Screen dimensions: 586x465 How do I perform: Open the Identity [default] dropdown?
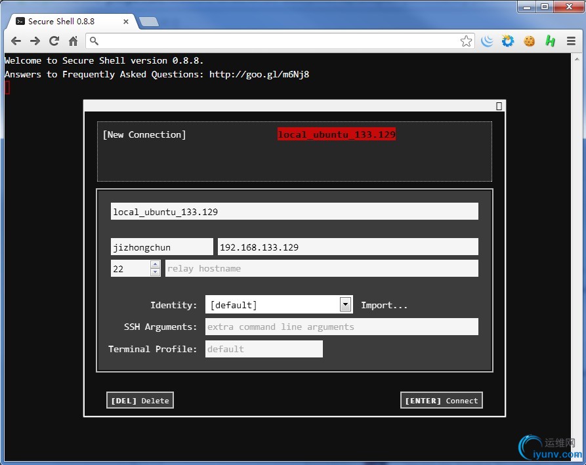click(x=279, y=305)
